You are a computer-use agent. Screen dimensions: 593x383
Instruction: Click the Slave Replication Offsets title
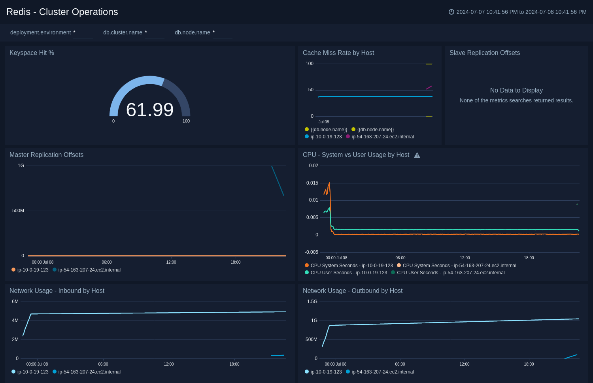click(485, 53)
